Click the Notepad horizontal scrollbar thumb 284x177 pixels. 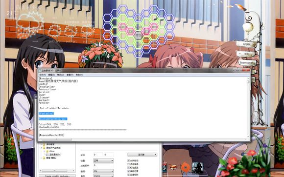click(x=56, y=139)
